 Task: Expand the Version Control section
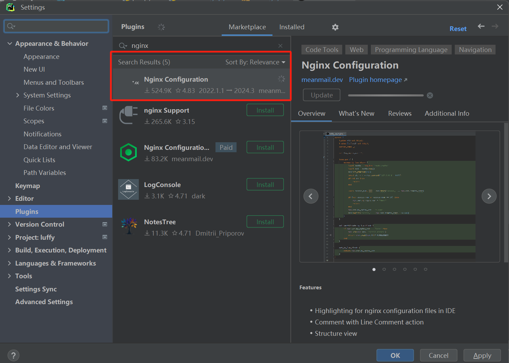[x=9, y=224]
